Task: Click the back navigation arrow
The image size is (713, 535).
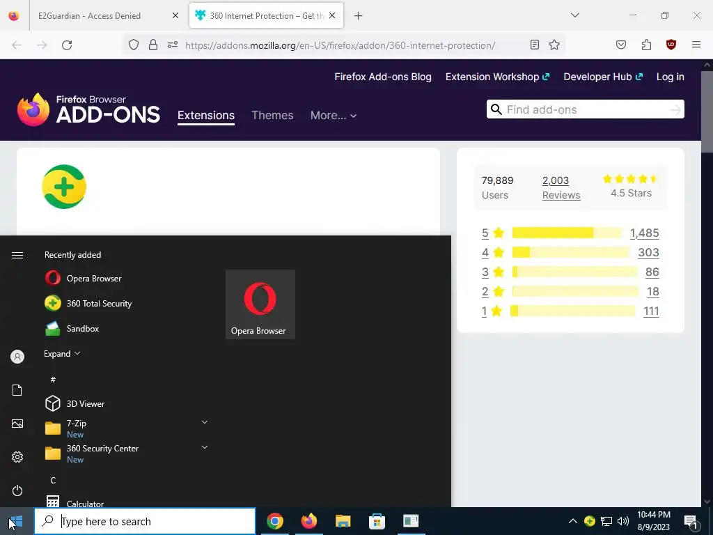Action: point(17,45)
